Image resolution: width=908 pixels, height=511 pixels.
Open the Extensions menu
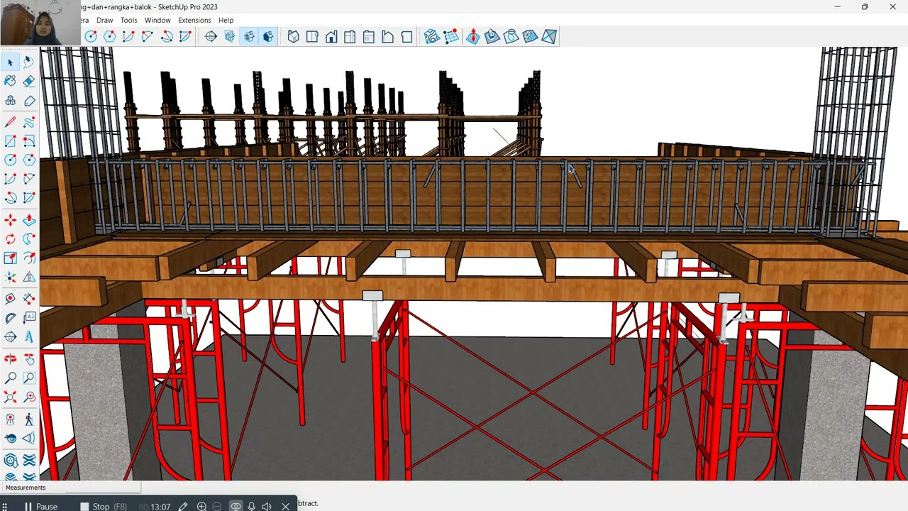pos(194,21)
